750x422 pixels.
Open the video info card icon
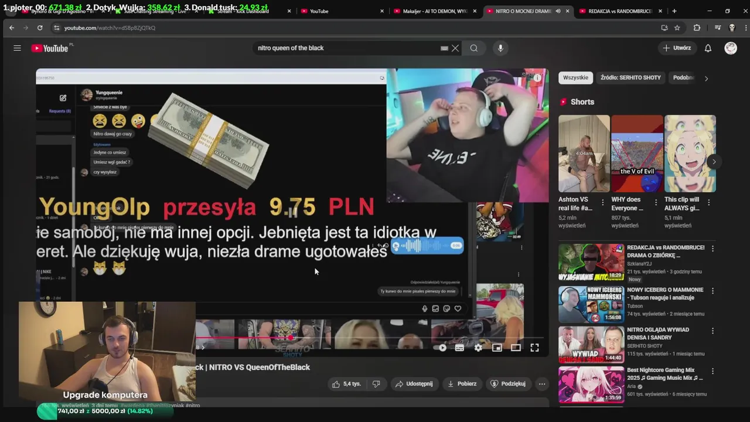pos(537,78)
